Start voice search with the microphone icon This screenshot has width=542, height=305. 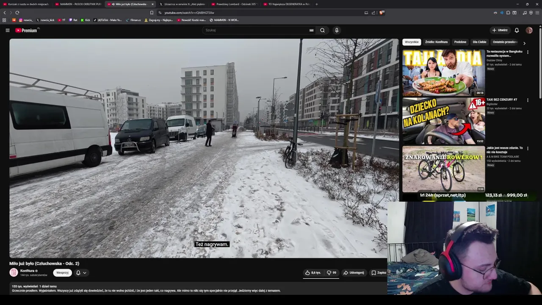(337, 30)
